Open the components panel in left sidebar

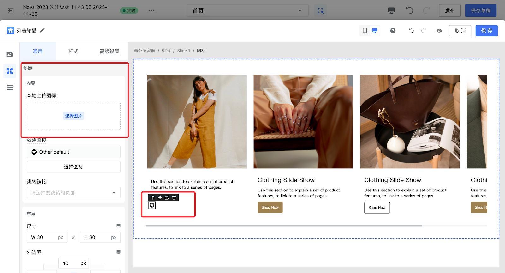pyautogui.click(x=10, y=71)
